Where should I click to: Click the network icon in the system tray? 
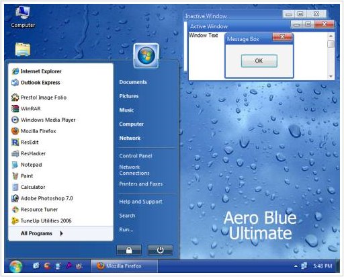pos(304,266)
